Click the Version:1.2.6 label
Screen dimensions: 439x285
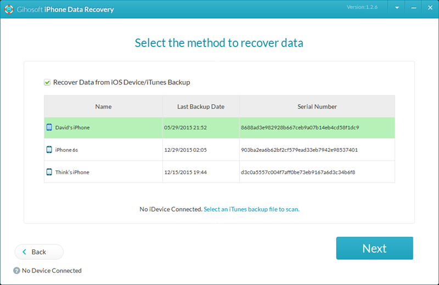362,7
